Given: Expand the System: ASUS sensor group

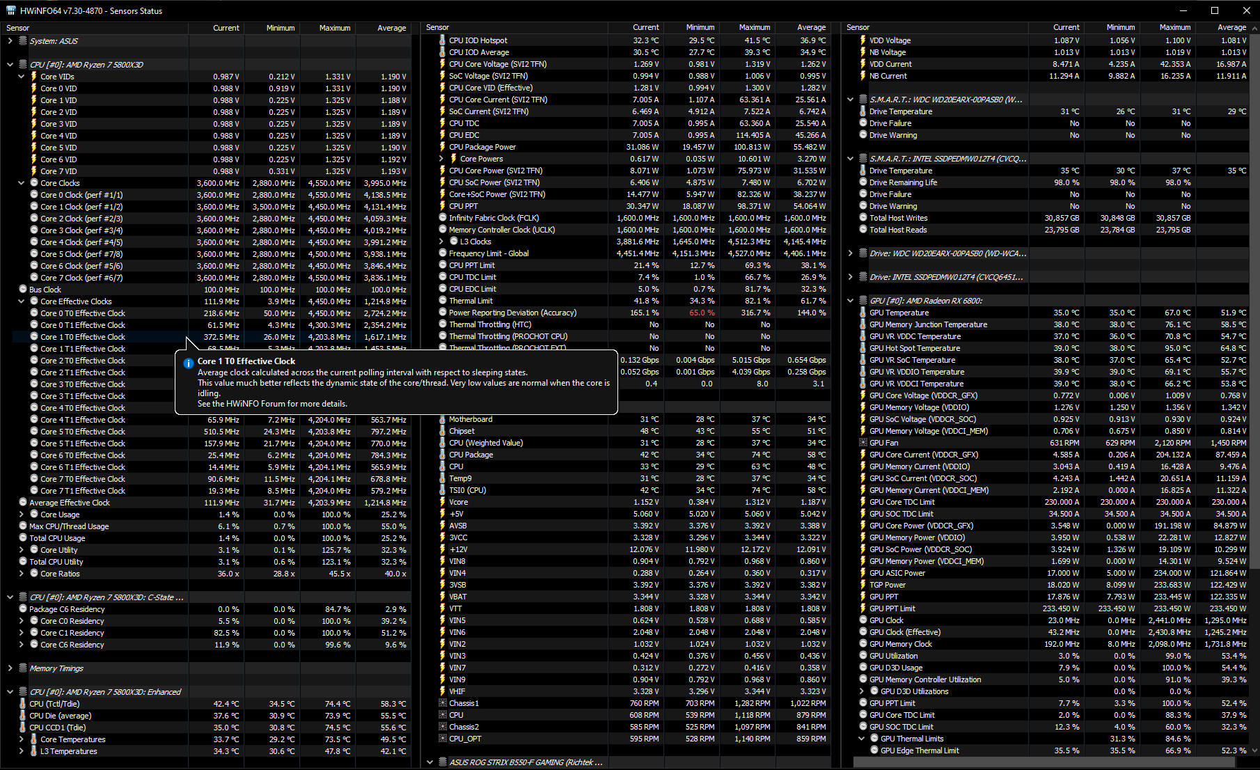Looking at the screenshot, I should [x=10, y=41].
